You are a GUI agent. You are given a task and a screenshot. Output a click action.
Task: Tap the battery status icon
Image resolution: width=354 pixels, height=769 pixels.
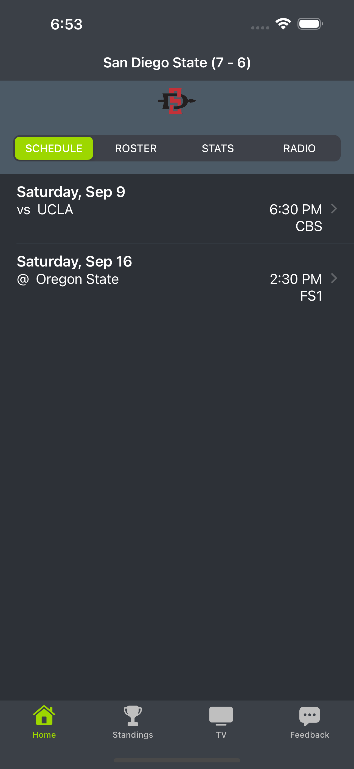coord(310,24)
